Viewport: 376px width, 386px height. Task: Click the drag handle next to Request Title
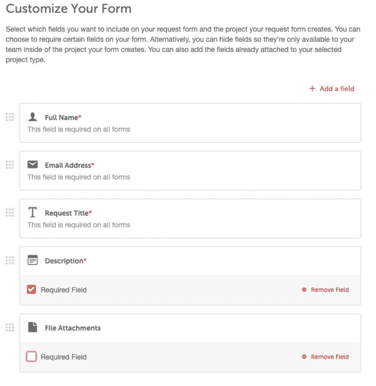(10, 213)
